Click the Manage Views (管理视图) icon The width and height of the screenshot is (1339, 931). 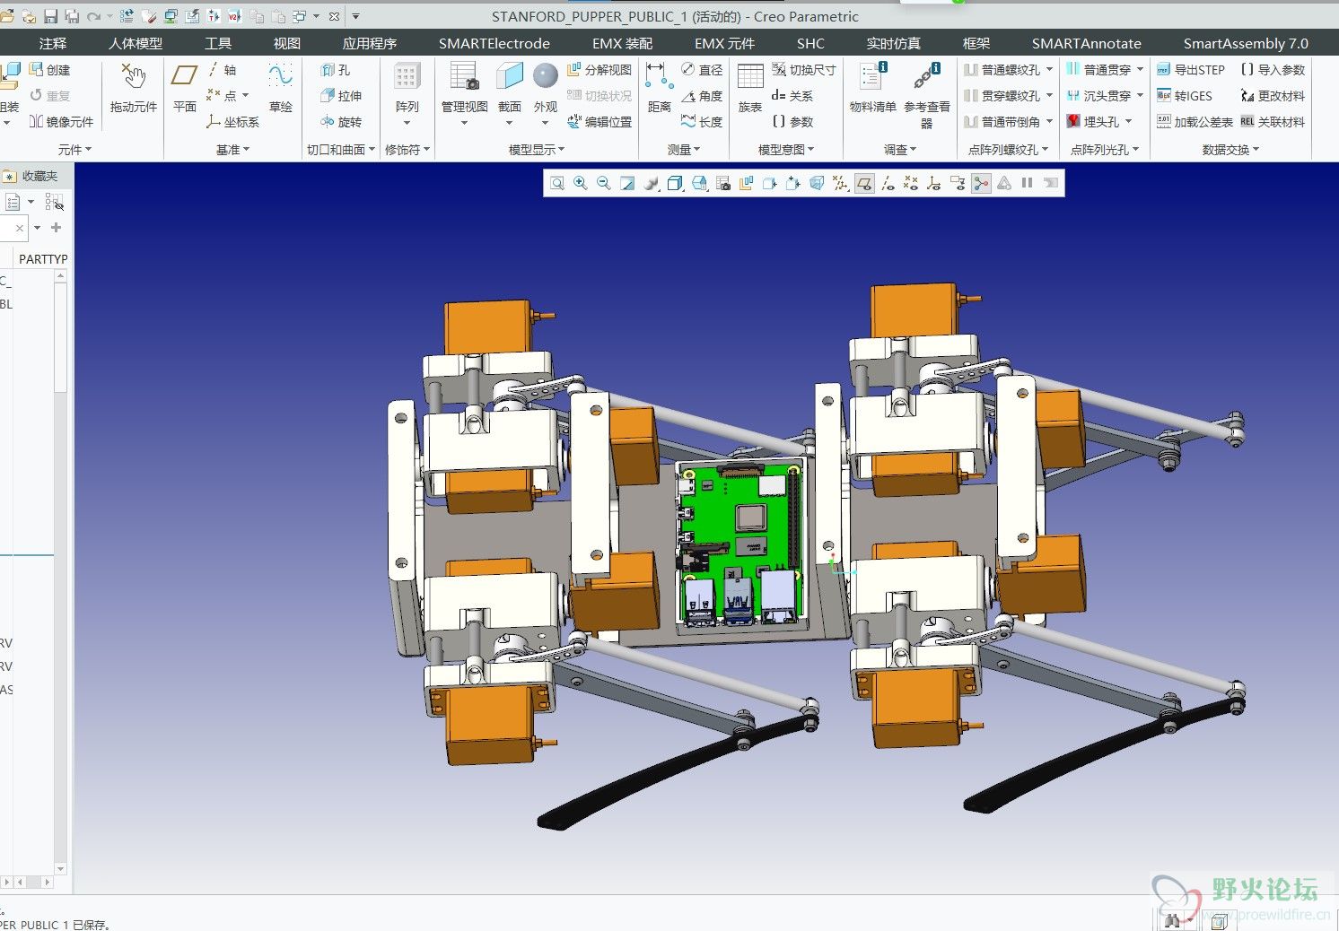click(x=465, y=77)
